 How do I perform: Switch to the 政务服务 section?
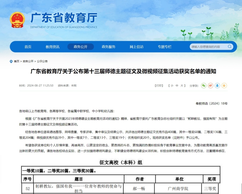tap(108, 46)
